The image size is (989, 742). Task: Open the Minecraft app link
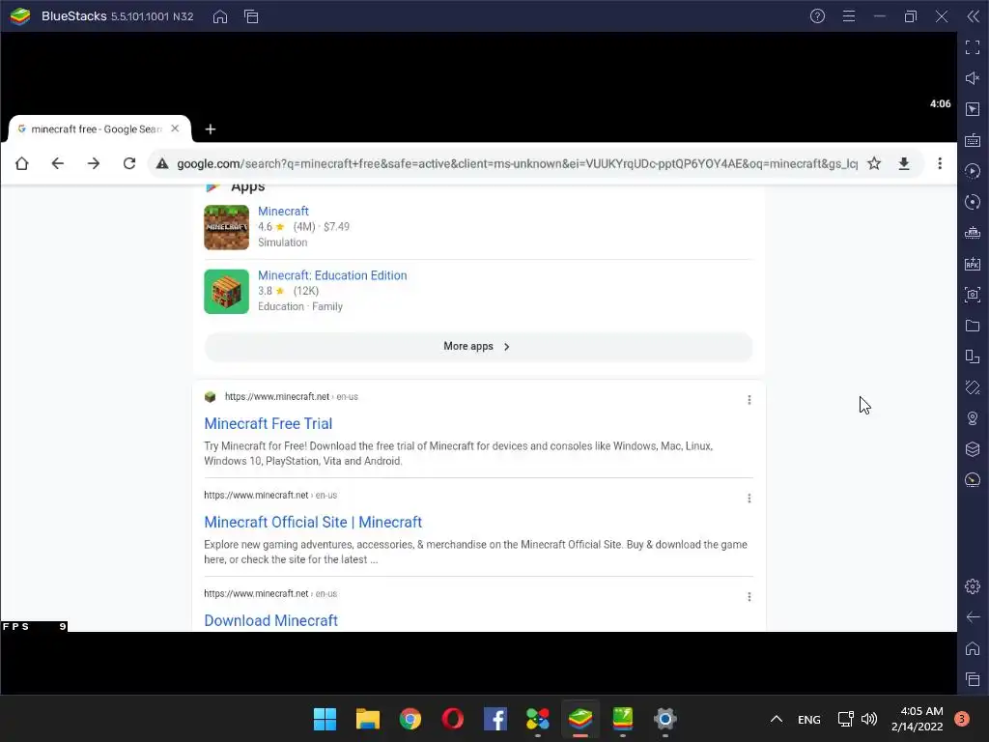click(283, 212)
